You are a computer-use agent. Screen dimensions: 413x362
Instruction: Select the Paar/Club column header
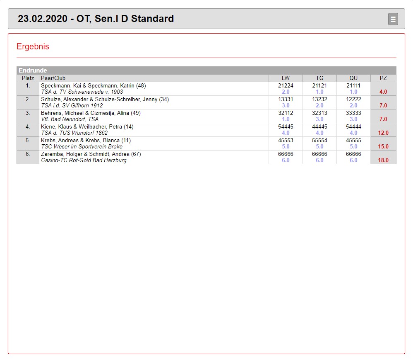click(x=53, y=78)
